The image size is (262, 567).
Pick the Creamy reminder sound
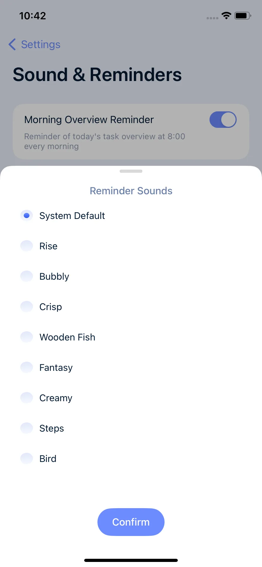tap(27, 398)
